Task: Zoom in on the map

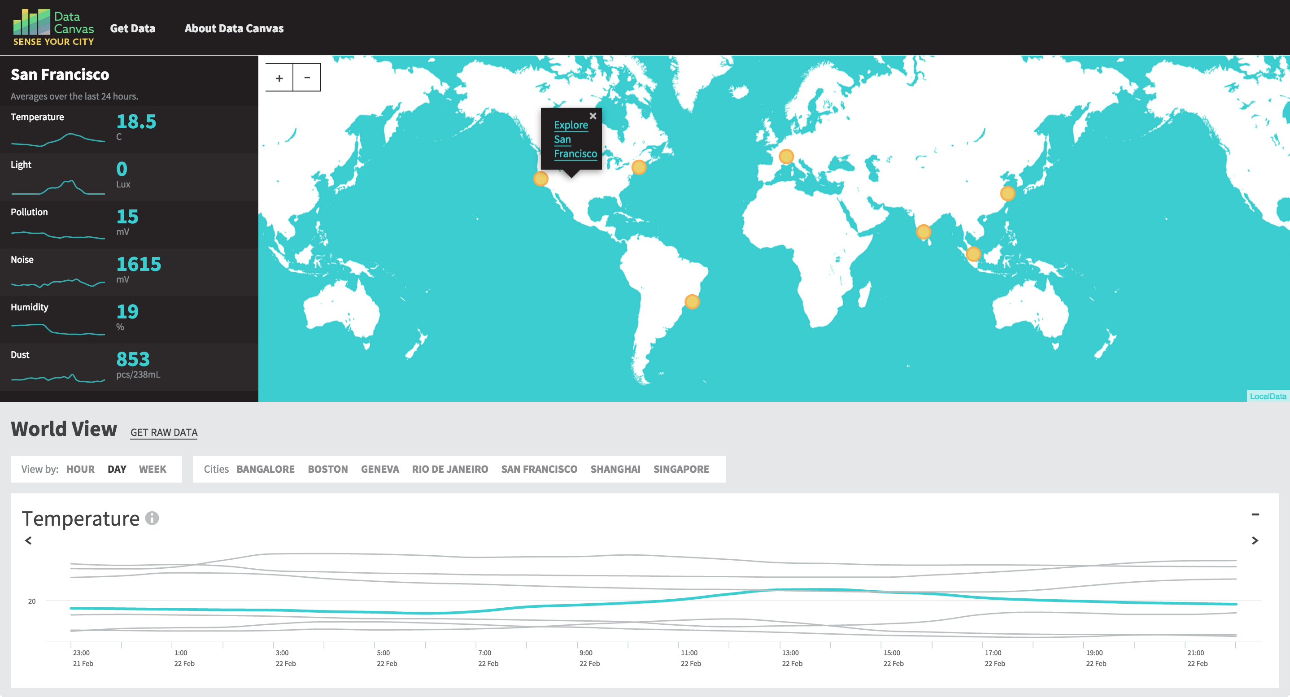Action: click(279, 78)
